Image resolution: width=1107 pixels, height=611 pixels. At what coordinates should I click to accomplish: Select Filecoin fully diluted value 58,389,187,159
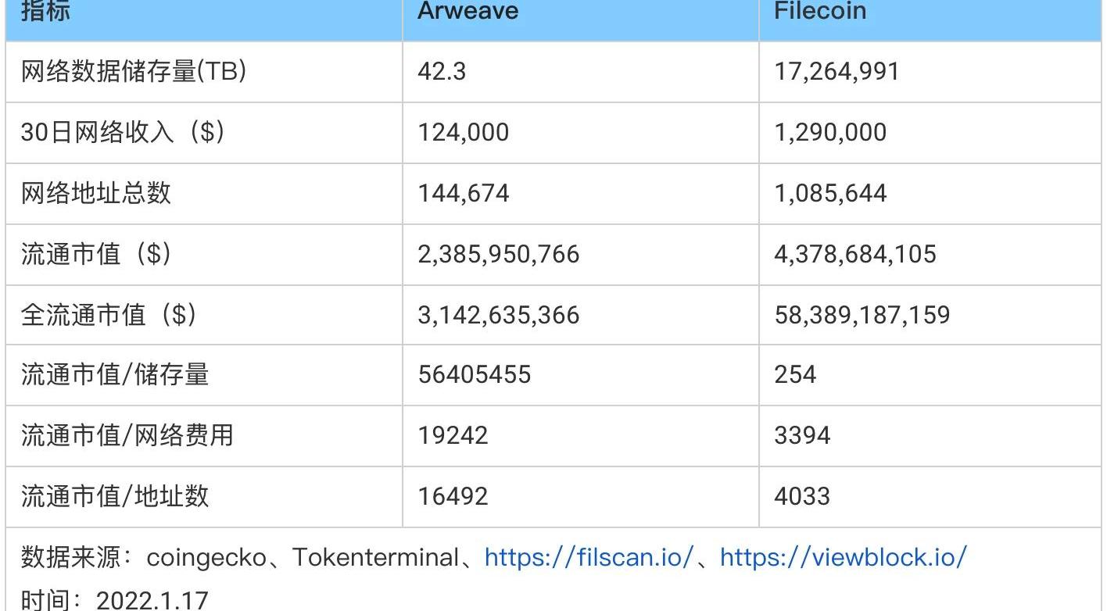(x=862, y=315)
